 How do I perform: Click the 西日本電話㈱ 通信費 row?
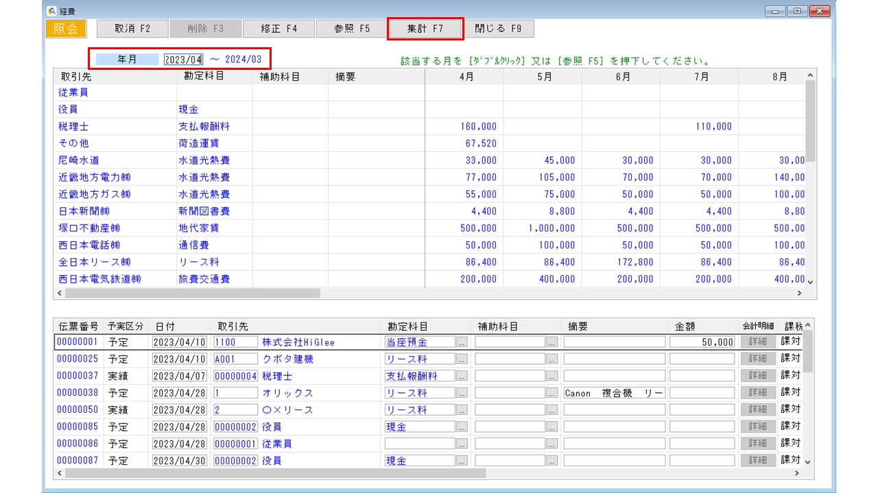(x=429, y=245)
